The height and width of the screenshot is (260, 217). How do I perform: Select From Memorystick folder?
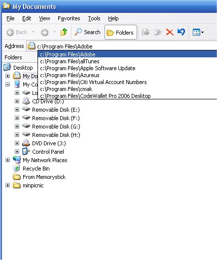44,177
